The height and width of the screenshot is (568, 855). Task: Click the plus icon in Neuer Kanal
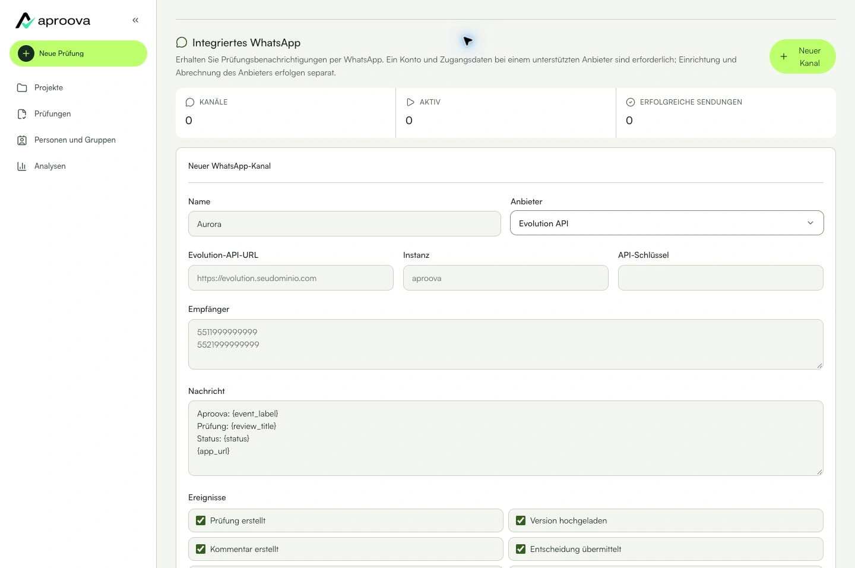(x=784, y=57)
